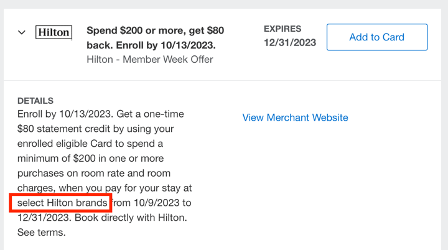Click 'See terms.' at the paragraph end
448x250 pixels.
[x=42, y=233]
